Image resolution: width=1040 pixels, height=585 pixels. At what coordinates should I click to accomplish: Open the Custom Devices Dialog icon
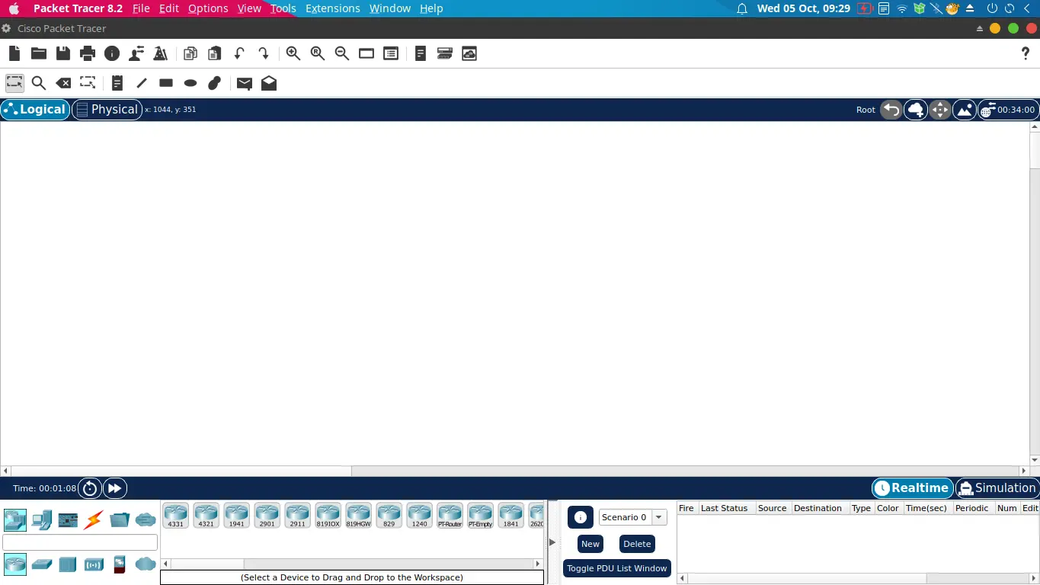(x=445, y=53)
